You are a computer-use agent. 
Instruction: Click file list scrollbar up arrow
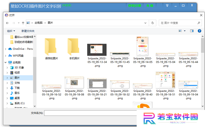pos(203,37)
